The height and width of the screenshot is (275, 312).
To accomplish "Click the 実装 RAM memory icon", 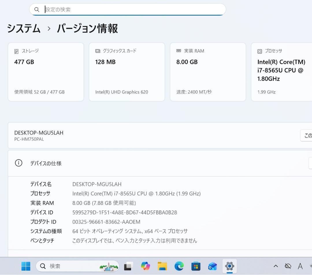I will [x=178, y=51].
